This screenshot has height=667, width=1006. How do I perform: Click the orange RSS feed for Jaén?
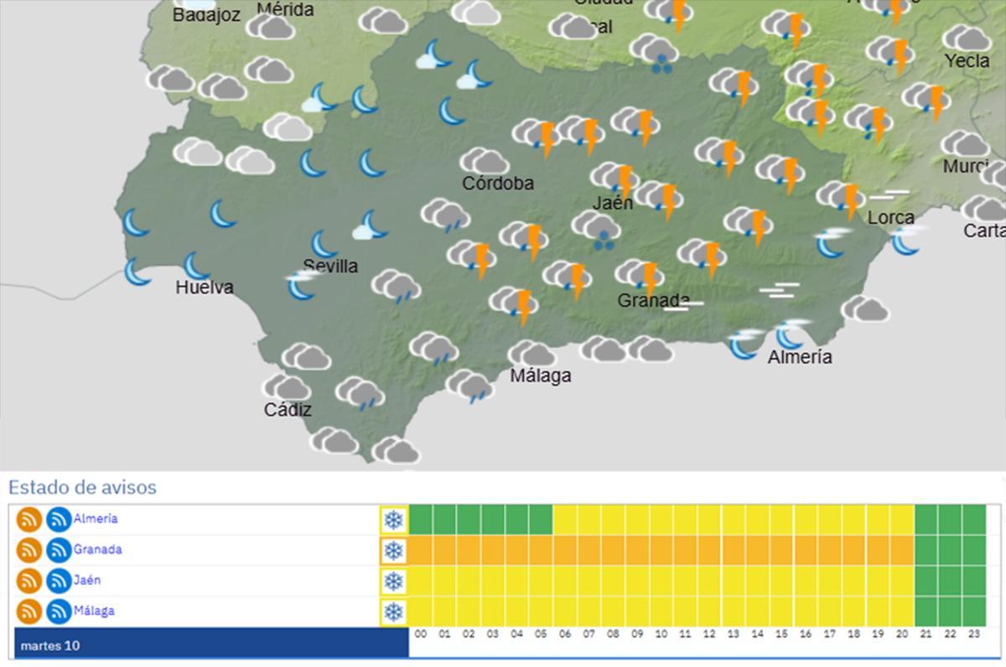tap(29, 580)
